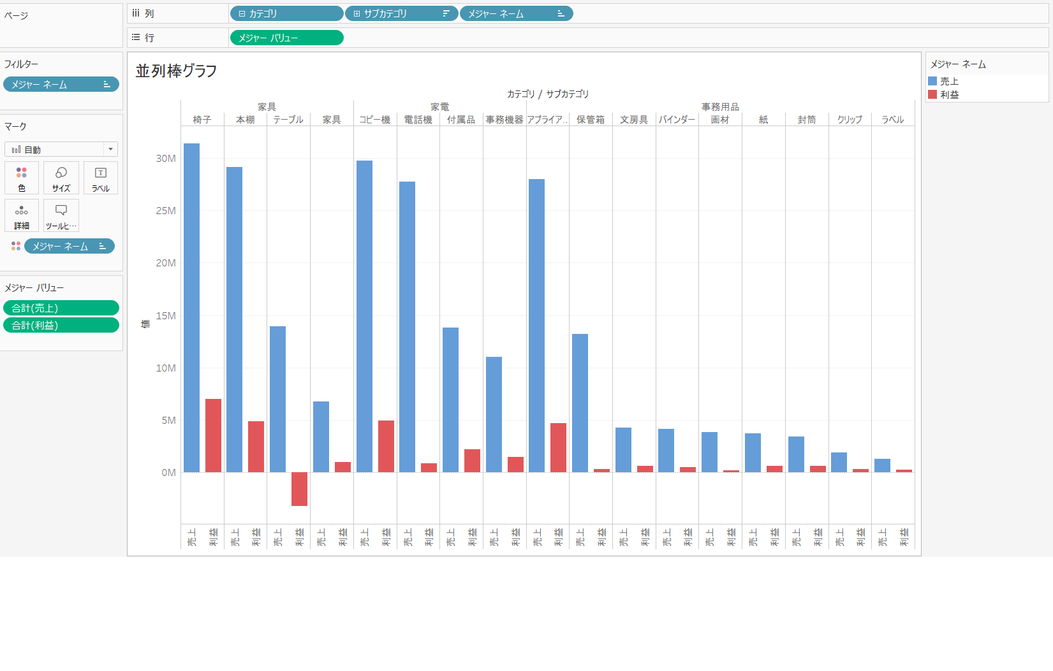Select the 合計(売上) measure value pill
This screenshot has width=1053, height=671.
(61, 308)
